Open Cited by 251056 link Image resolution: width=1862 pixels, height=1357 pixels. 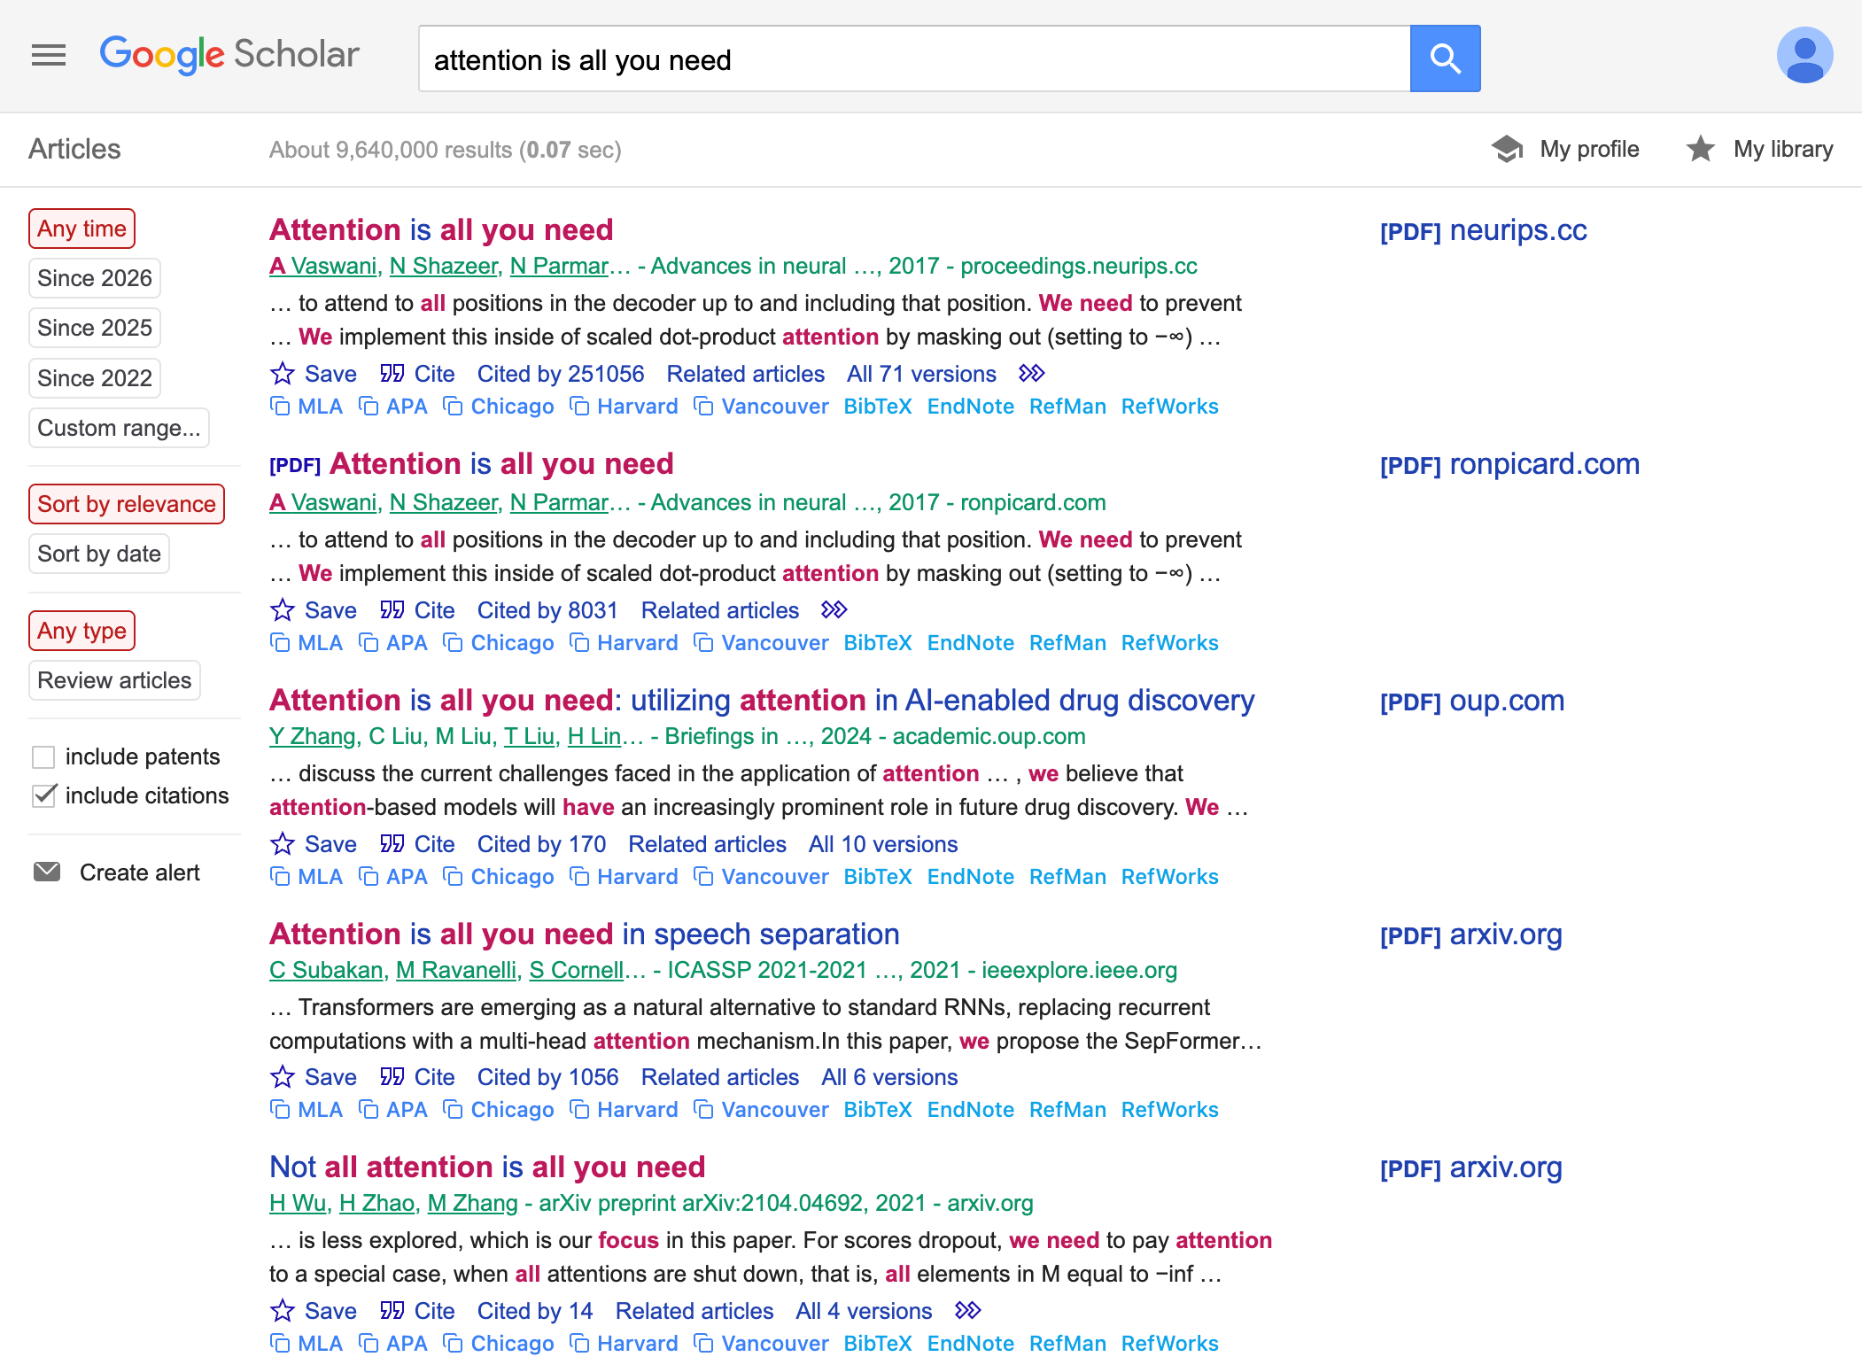click(x=561, y=374)
